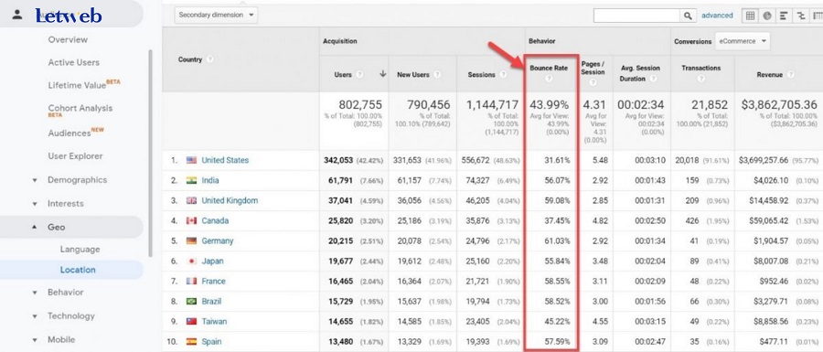Sort by Sessions column header
823x352 pixels.
481,75
